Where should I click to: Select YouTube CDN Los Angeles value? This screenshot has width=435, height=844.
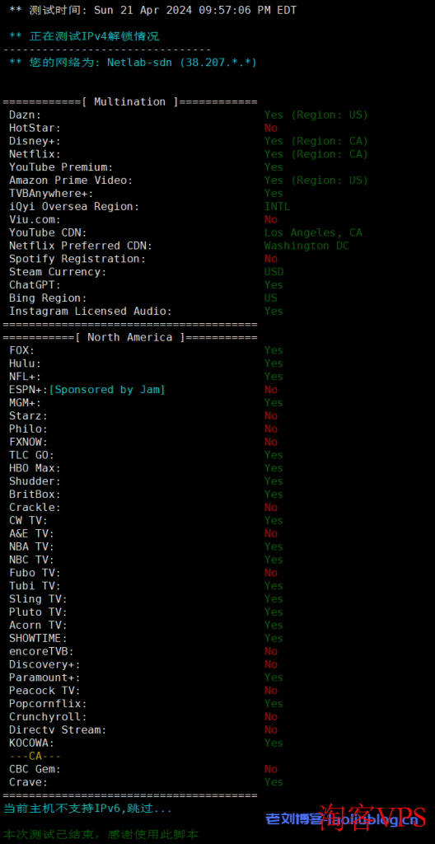pyautogui.click(x=313, y=232)
